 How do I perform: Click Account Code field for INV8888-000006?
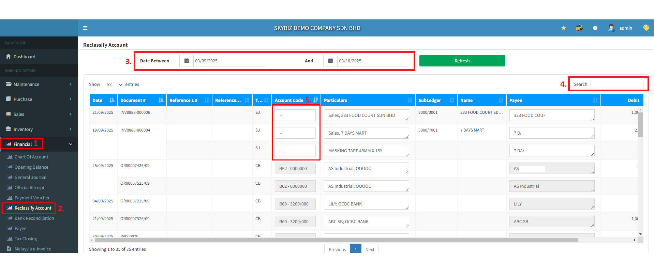pyautogui.click(x=295, y=115)
